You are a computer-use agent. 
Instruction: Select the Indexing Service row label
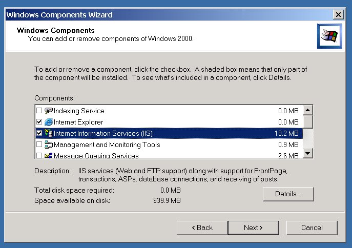(x=79, y=111)
